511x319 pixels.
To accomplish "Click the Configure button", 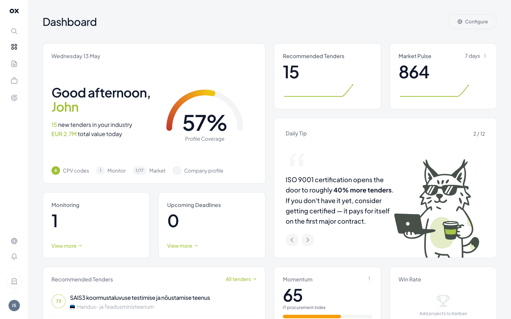I will point(472,22).
